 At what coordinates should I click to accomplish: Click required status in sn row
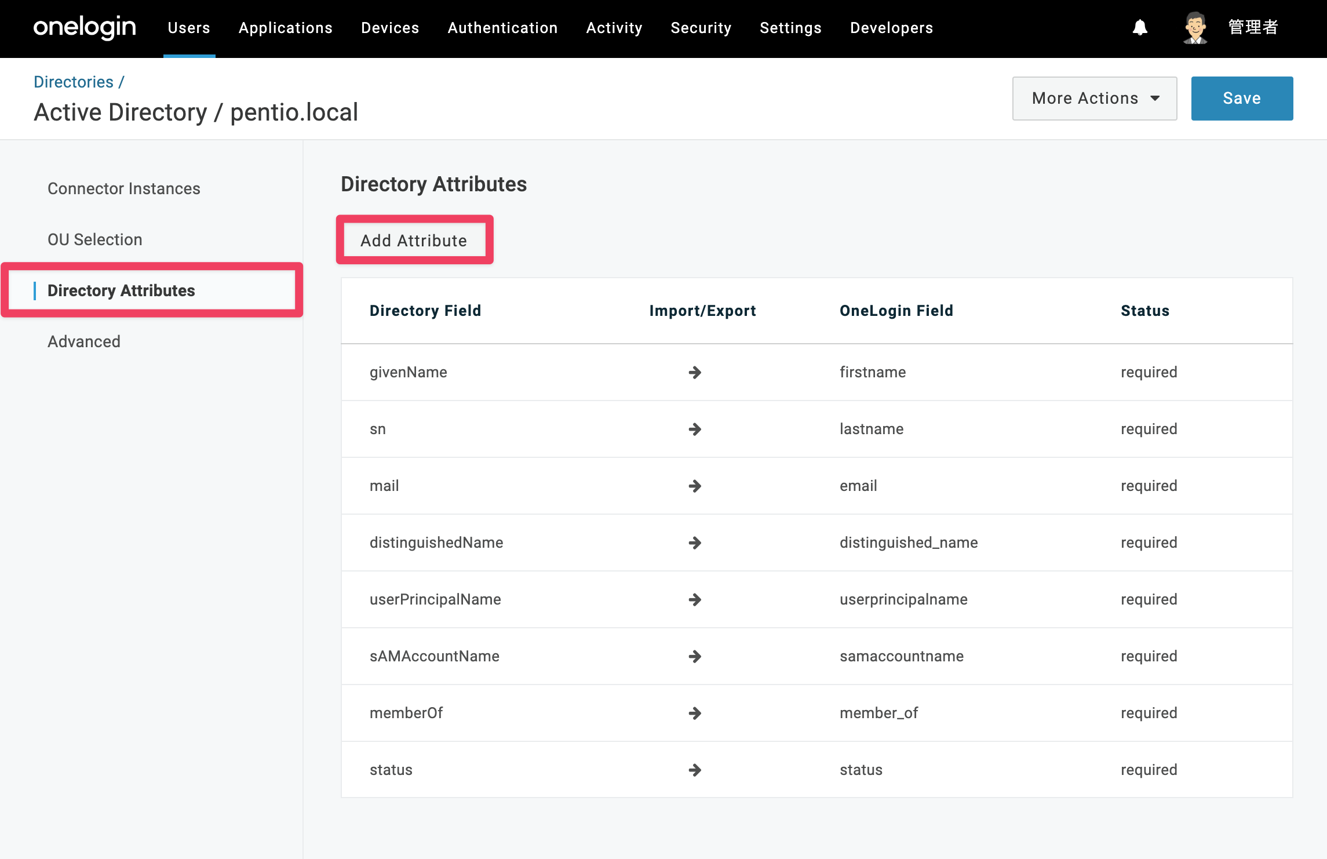(1149, 429)
